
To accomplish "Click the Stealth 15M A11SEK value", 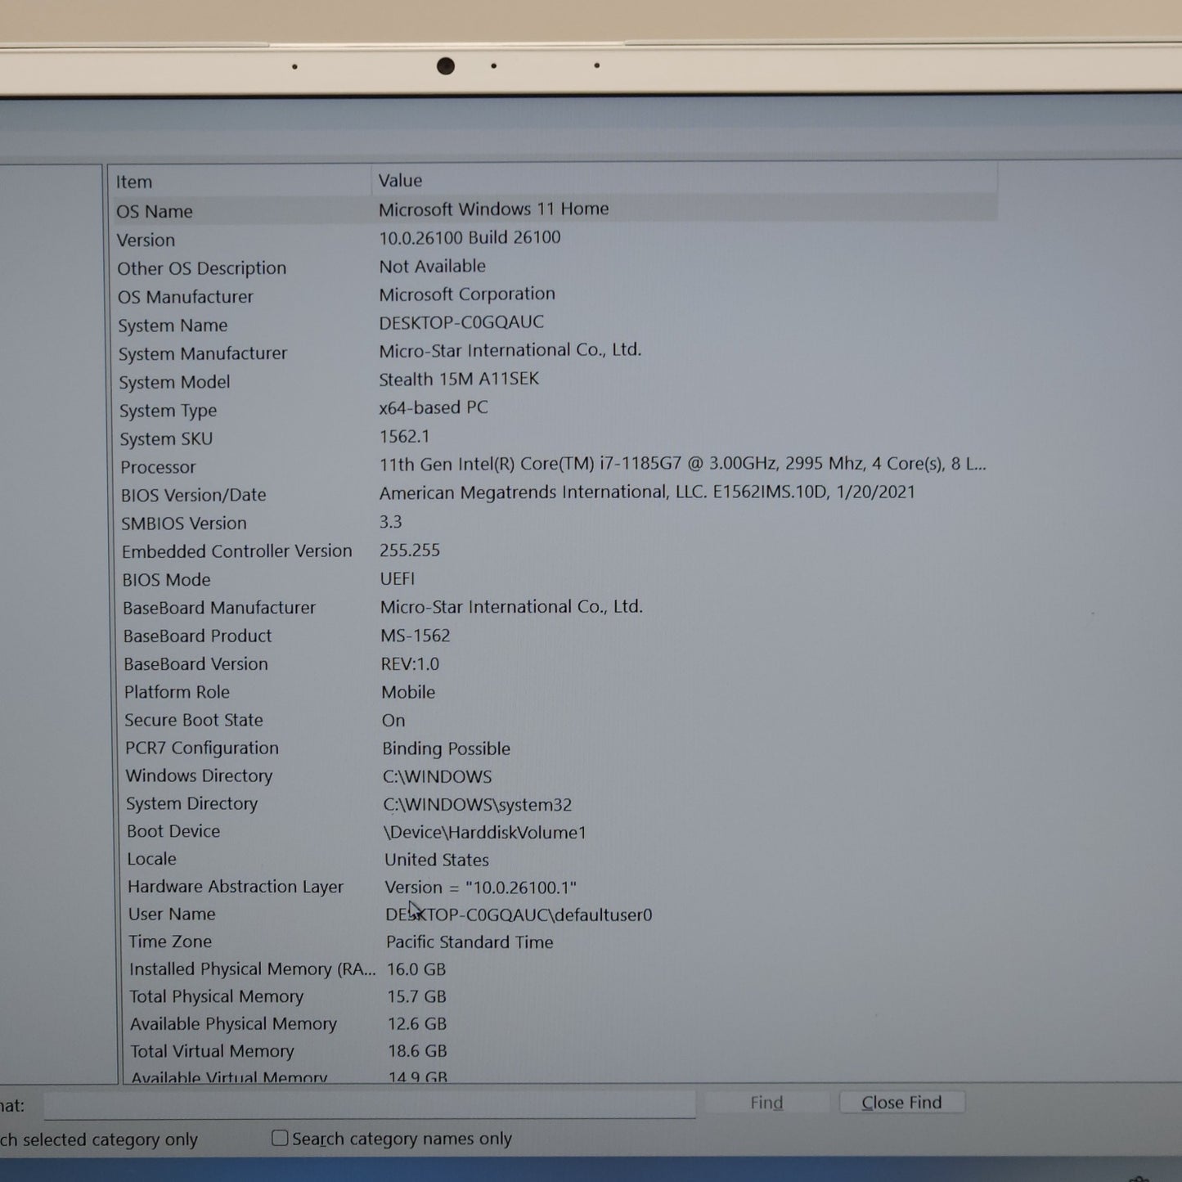I will (x=459, y=379).
